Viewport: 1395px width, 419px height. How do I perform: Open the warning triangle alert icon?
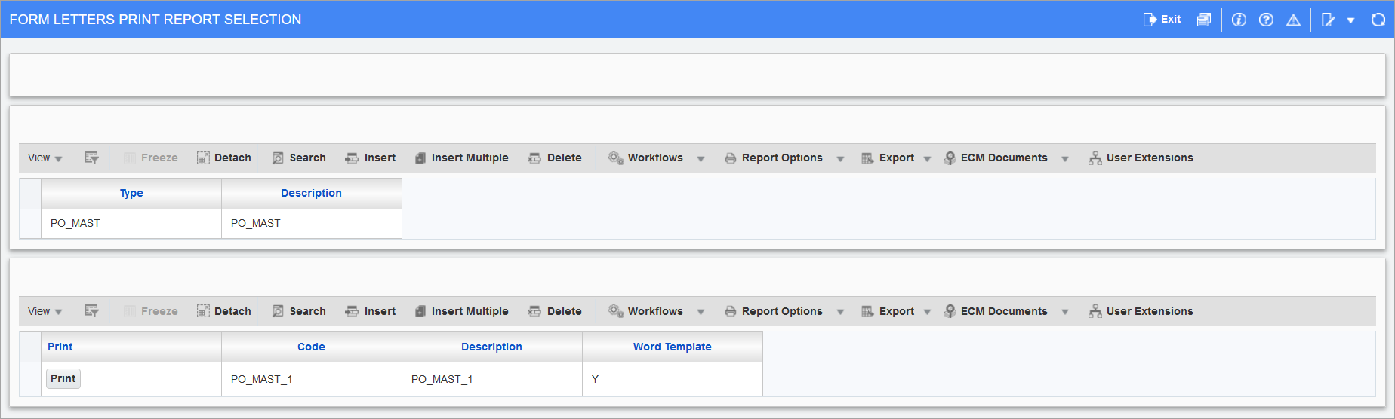[x=1293, y=20]
